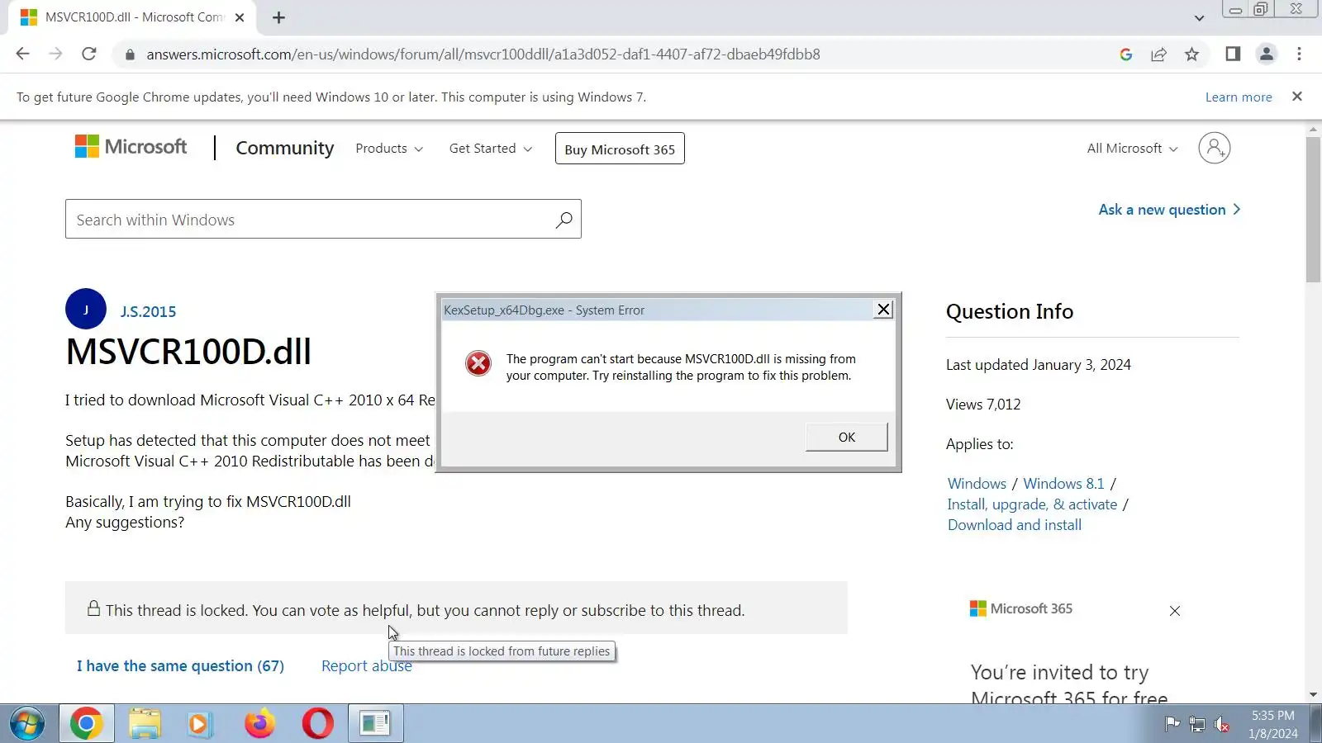This screenshot has height=743, width=1322.
Task: Select the MSVCR100D.dll Microsoft Community tab
Action: (x=132, y=17)
